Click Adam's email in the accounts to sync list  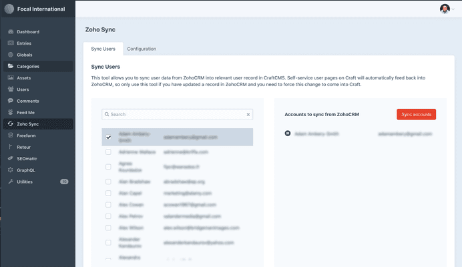tap(405, 133)
